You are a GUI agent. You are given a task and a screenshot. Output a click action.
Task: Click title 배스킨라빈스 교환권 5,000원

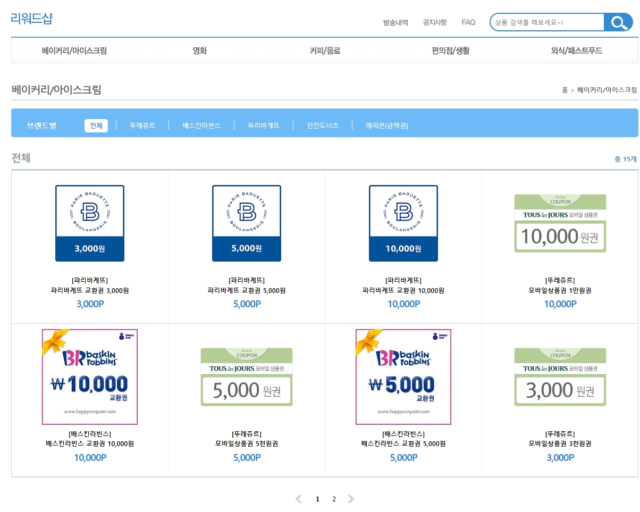(x=403, y=444)
